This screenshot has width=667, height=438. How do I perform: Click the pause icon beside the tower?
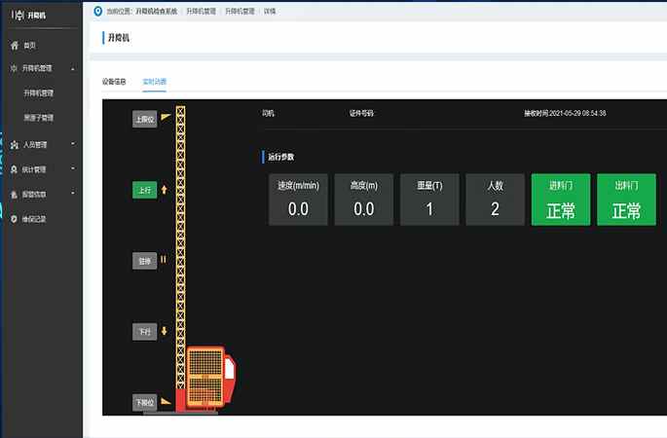(164, 261)
